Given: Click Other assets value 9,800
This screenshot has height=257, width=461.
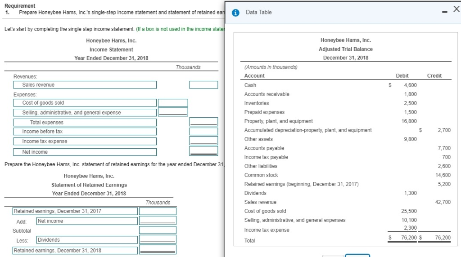Looking at the screenshot, I should pos(410,139).
